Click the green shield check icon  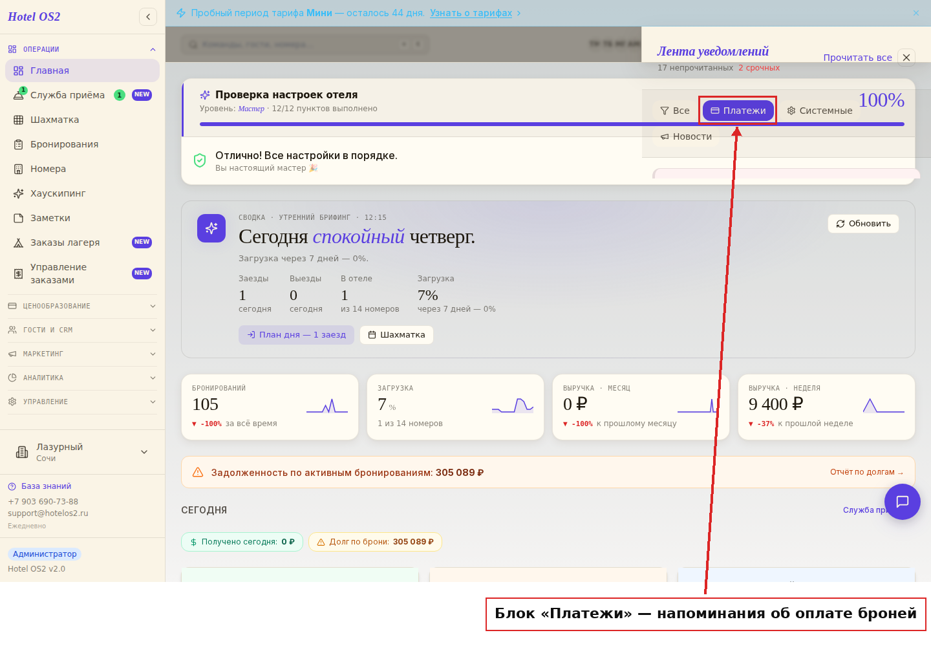click(x=200, y=160)
